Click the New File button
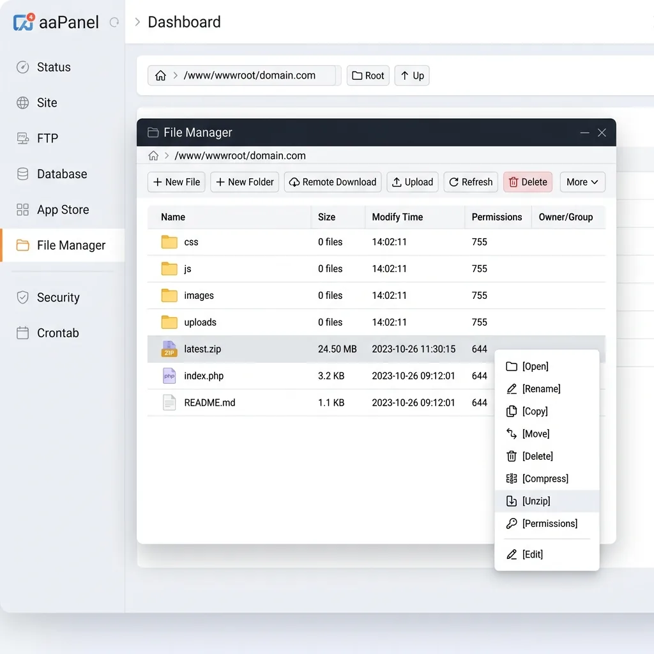 tap(176, 182)
